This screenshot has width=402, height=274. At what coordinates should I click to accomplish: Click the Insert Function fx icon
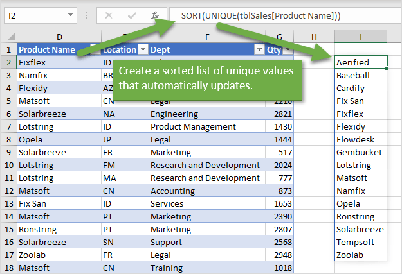pyautogui.click(x=154, y=15)
